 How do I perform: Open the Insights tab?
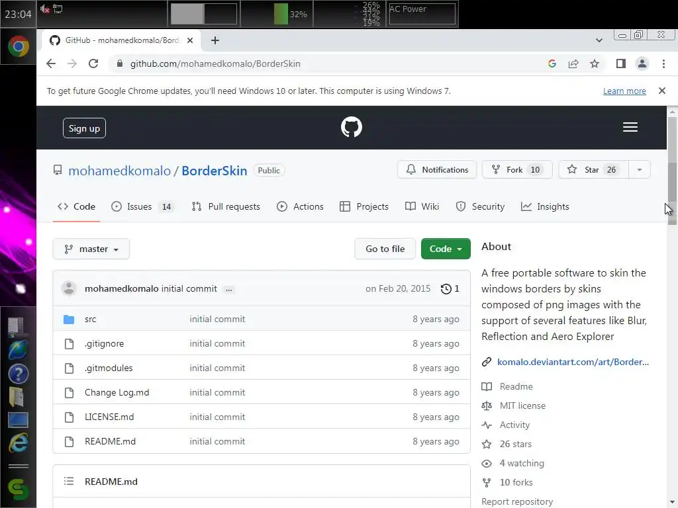(x=545, y=206)
